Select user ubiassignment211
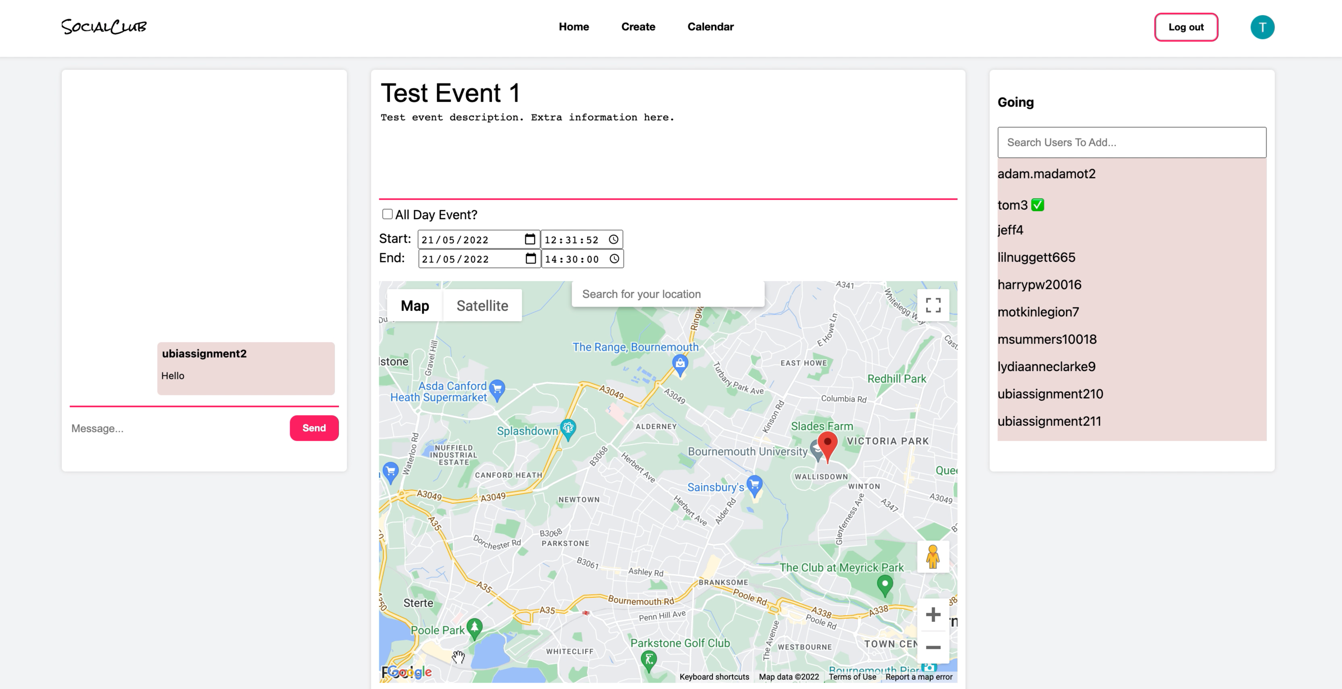The width and height of the screenshot is (1342, 689). click(x=1049, y=421)
